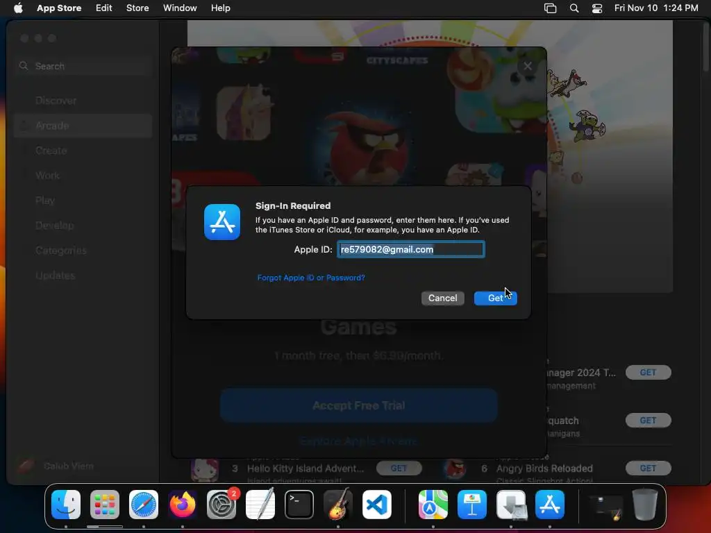This screenshot has width=711, height=533.
Task: Select Create in the sidebar
Action: (x=83, y=151)
